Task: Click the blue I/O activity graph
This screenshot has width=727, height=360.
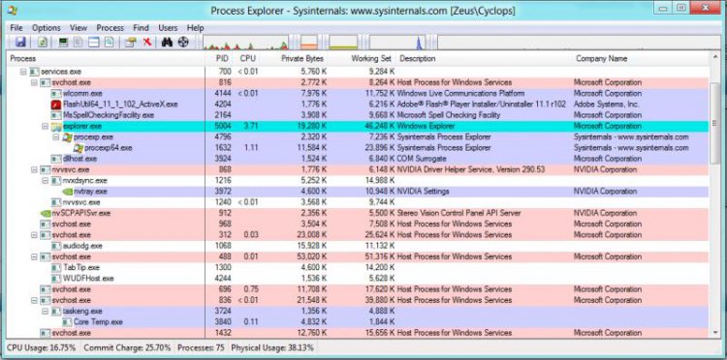Action: [397, 43]
